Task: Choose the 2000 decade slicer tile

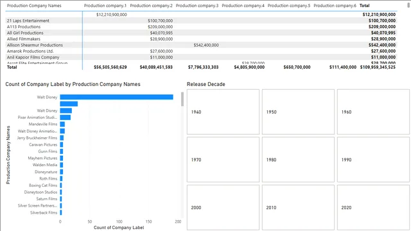Action: [223, 207]
